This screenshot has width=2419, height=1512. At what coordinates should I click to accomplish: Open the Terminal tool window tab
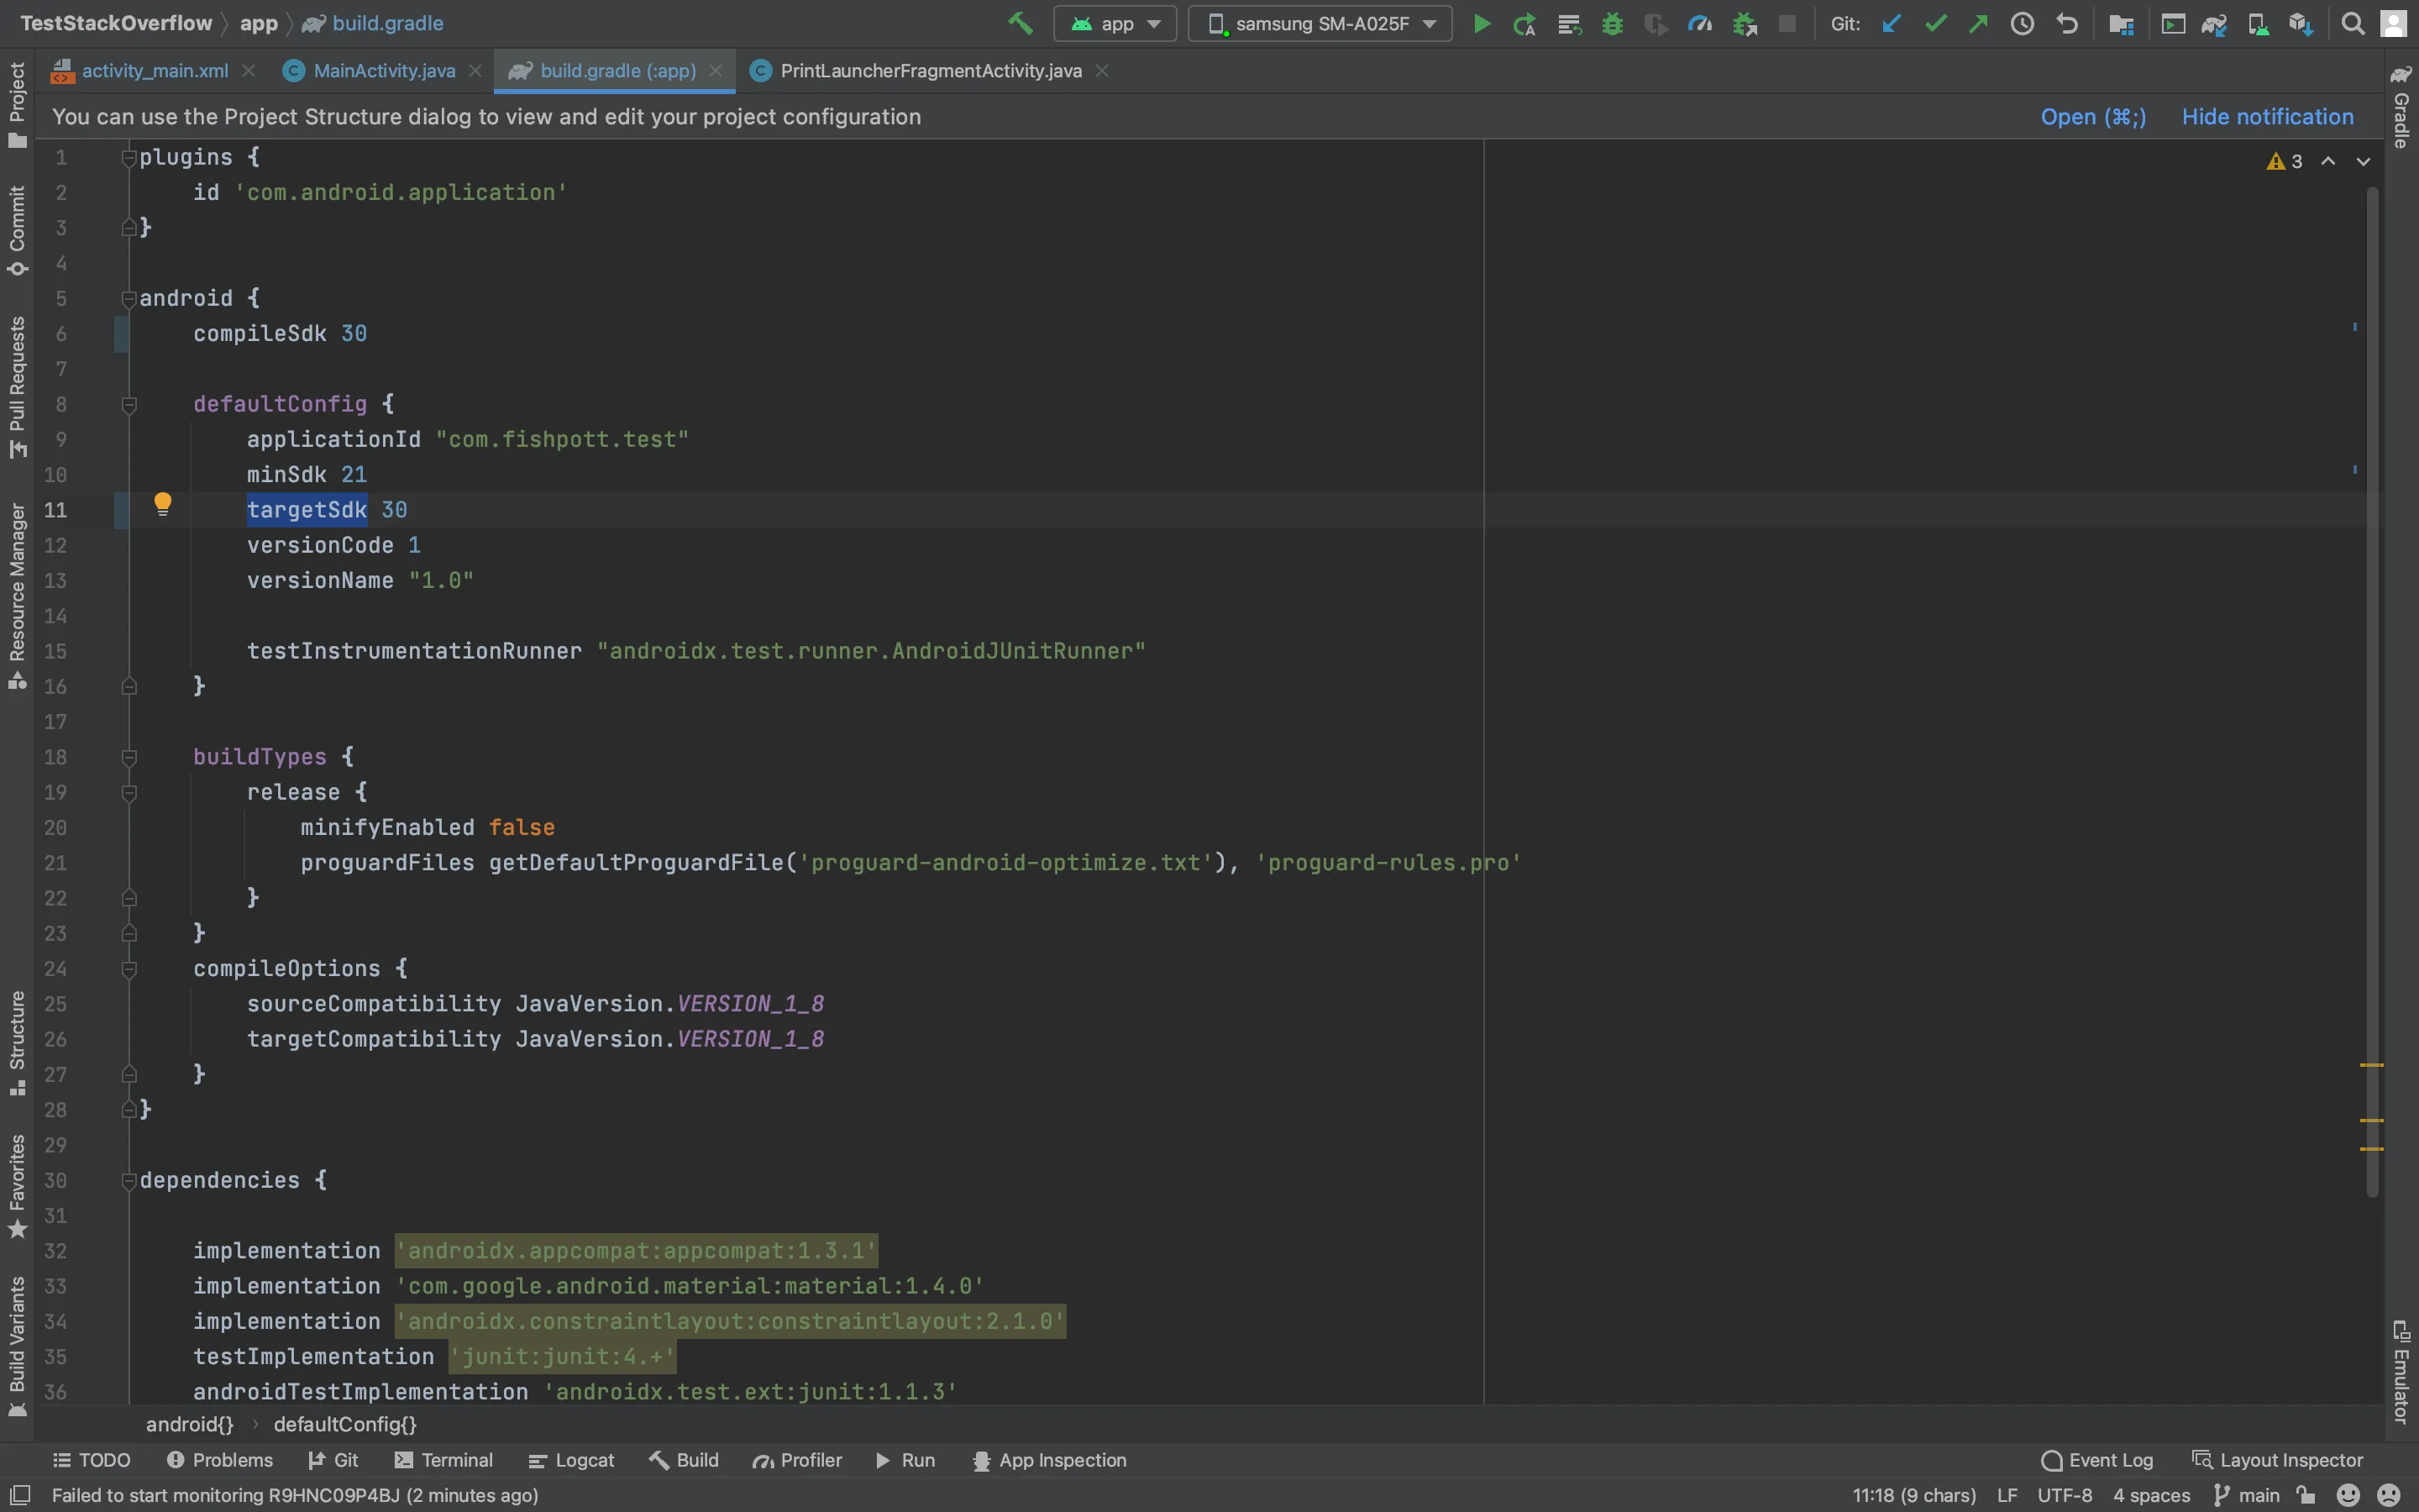pyautogui.click(x=445, y=1460)
